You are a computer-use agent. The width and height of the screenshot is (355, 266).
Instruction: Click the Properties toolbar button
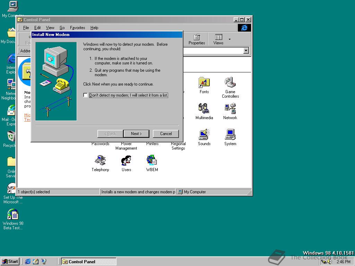coord(197,39)
